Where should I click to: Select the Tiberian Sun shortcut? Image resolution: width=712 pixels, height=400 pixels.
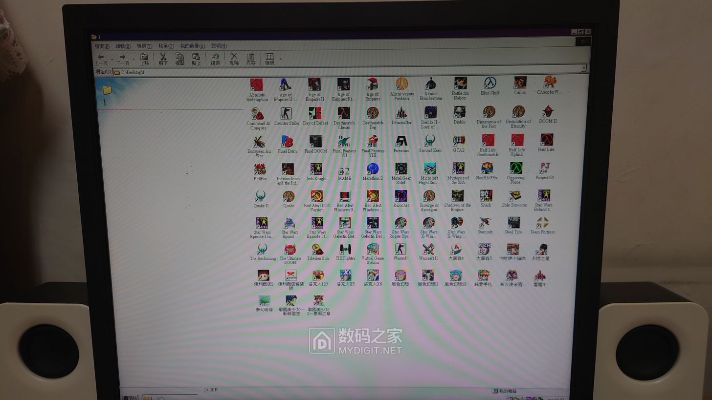click(318, 252)
